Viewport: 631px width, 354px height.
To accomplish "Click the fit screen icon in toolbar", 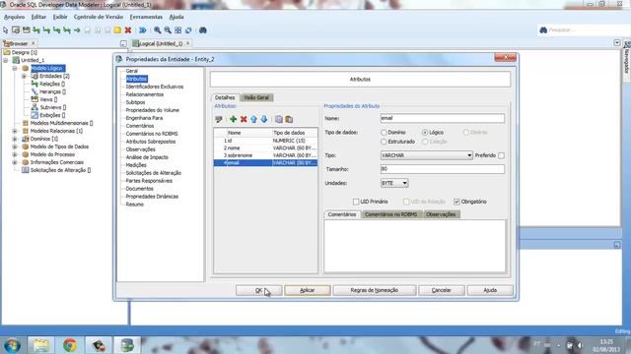I will tap(177, 30).
